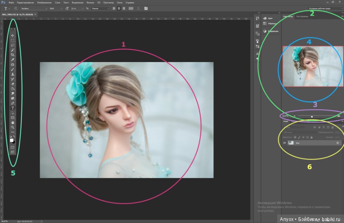Select the Eyedropper tool
The width and height of the screenshot is (344, 223).
coord(13,60)
